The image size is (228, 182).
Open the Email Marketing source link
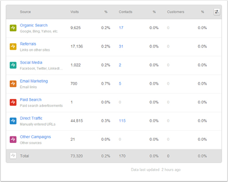34,81
